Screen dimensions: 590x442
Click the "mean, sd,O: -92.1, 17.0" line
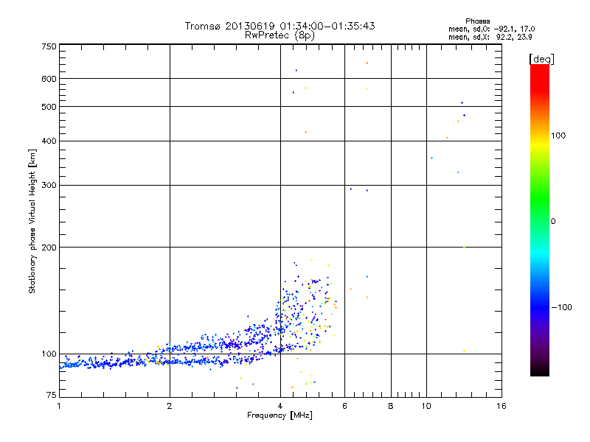[491, 29]
